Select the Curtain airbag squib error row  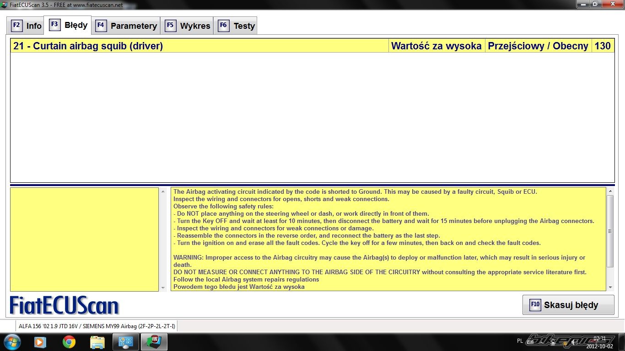(x=199, y=46)
